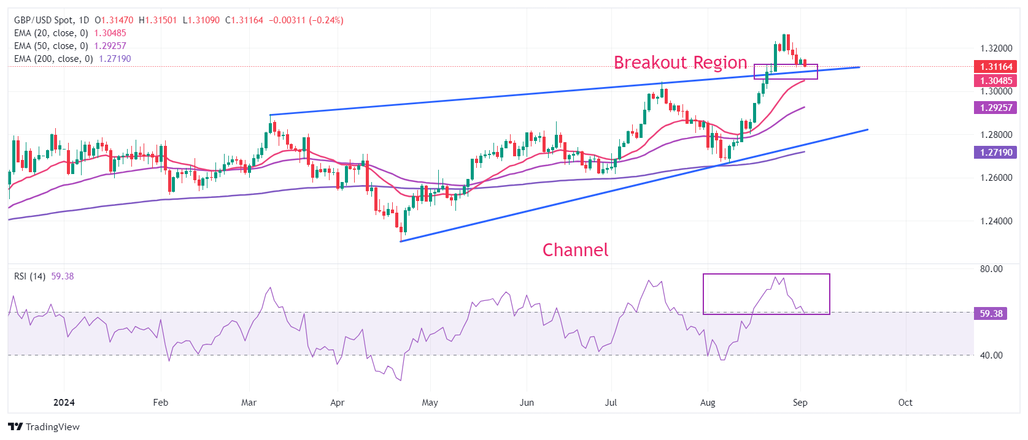The width and height of the screenshot is (1028, 440).
Task: Click the TradingView logo icon
Action: click(x=15, y=427)
